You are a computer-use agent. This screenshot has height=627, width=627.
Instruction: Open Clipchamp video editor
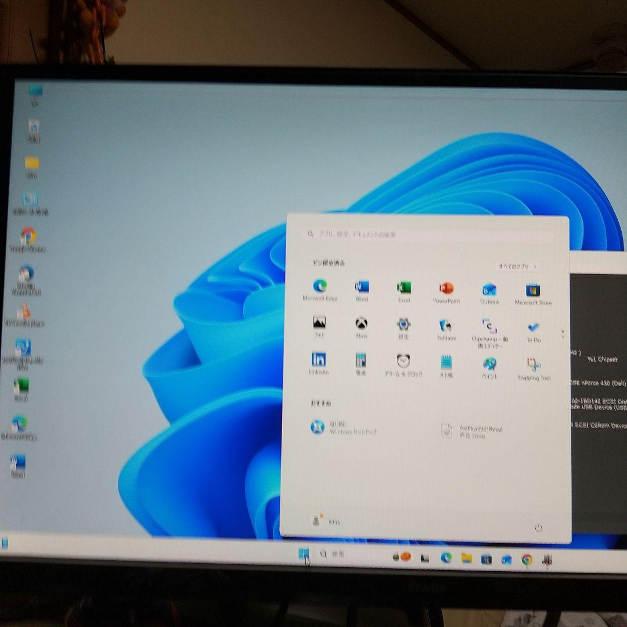pos(489,333)
